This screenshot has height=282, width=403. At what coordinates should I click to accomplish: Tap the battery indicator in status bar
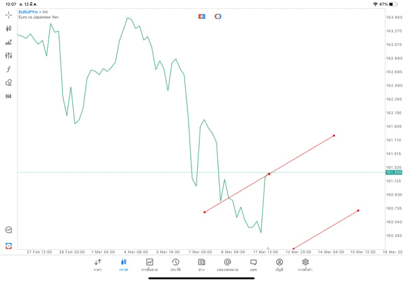(394, 4)
